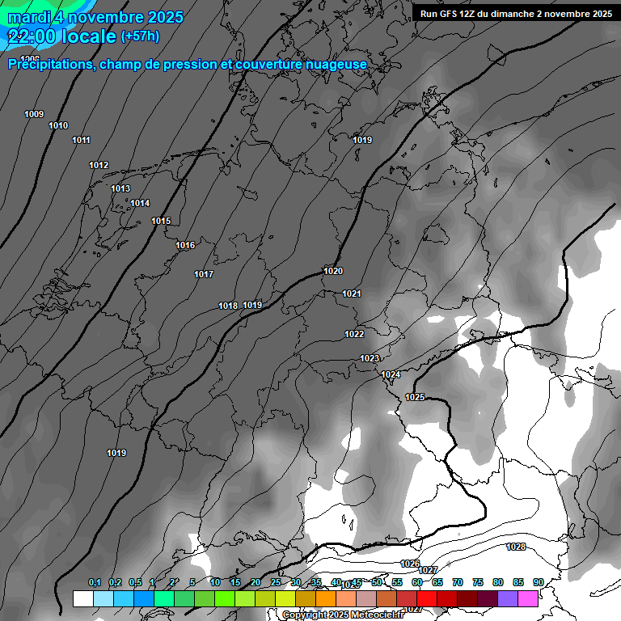
Task: Click the 1028 isobar pressure label
Action: [516, 547]
